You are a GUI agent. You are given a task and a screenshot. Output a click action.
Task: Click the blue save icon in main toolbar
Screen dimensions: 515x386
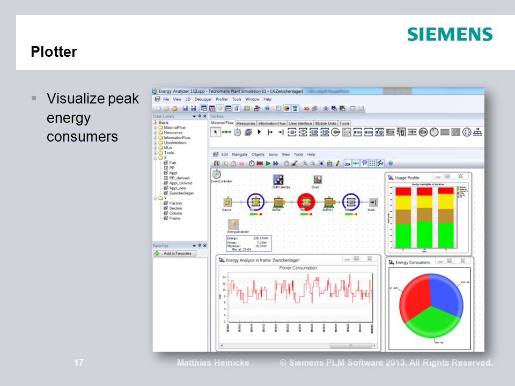tap(185, 108)
